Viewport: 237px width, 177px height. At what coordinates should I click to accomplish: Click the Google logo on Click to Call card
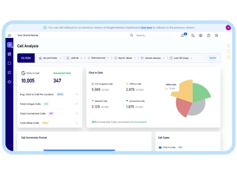tap(23, 73)
